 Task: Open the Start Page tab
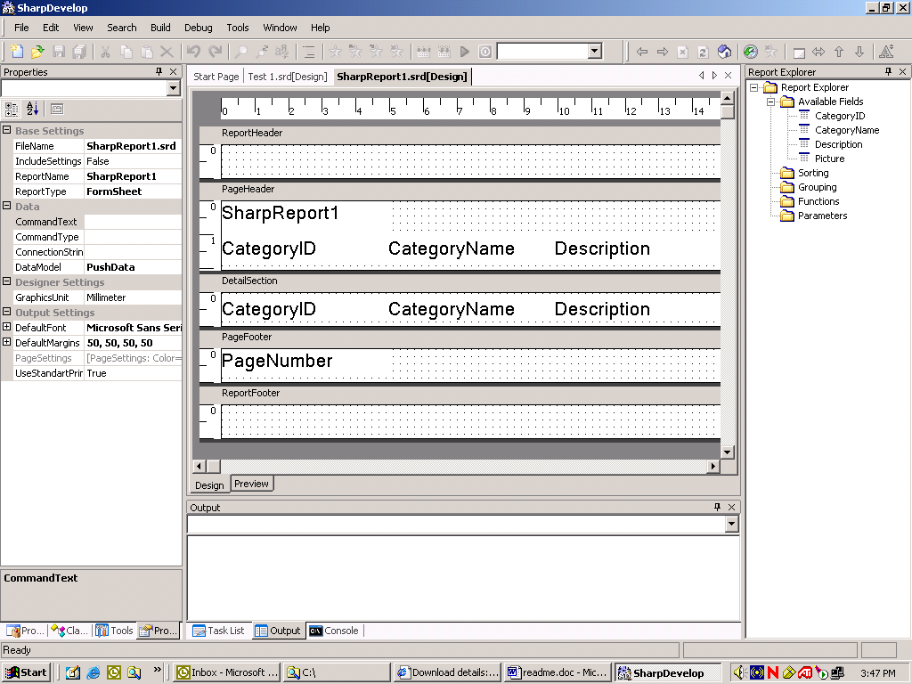pyautogui.click(x=216, y=77)
